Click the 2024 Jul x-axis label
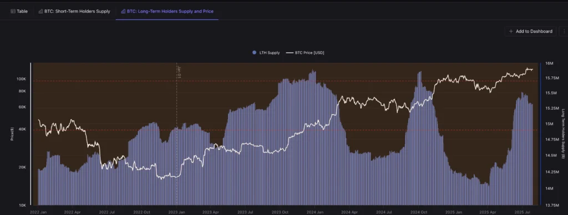568x215 pixels. click(x=384, y=212)
